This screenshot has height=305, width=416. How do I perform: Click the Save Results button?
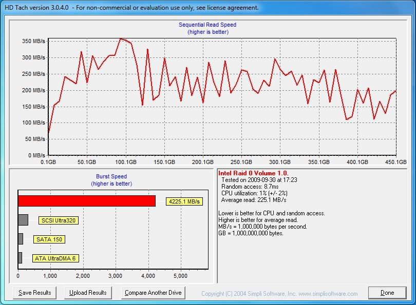pyautogui.click(x=36, y=293)
